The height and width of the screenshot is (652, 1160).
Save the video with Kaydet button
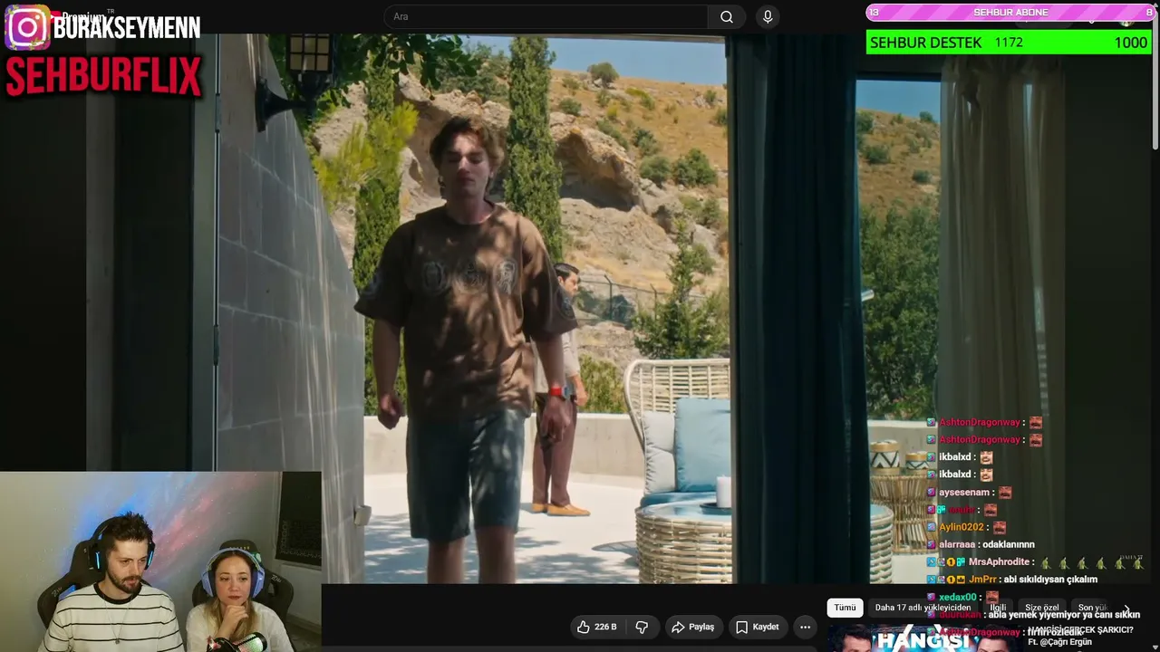click(757, 627)
